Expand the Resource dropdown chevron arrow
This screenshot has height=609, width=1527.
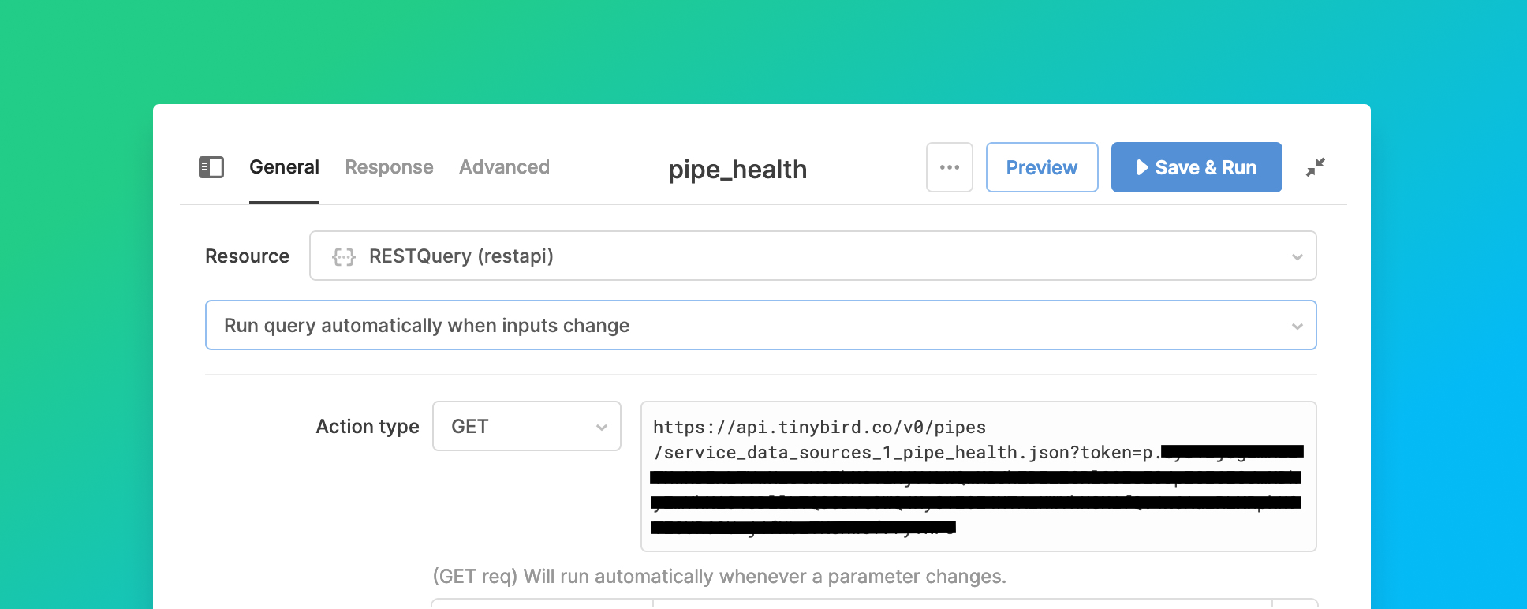click(1297, 257)
